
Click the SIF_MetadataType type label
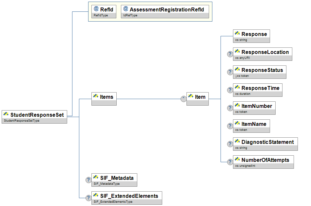pos(106,184)
